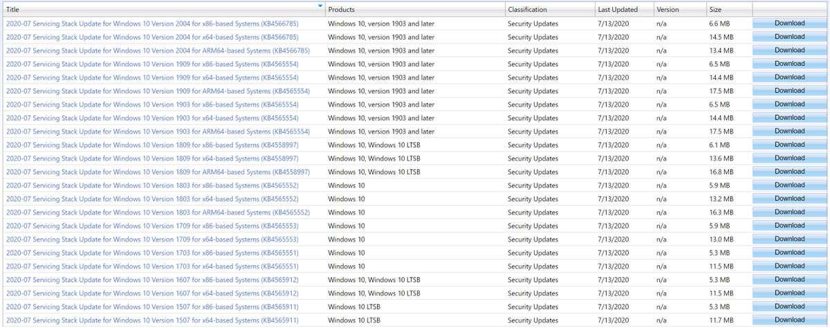
Task: Open Version 1507 x64-based (KB4565911) update link
Action: click(152, 320)
